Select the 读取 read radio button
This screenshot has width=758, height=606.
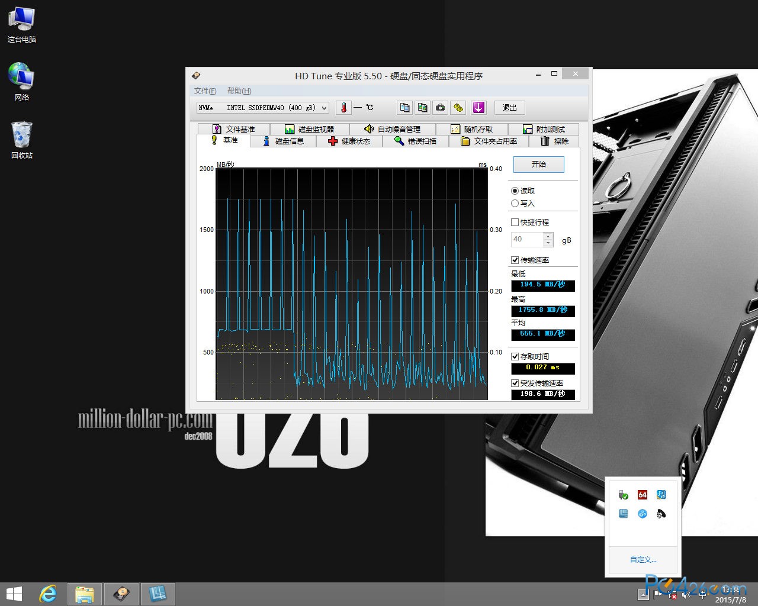pos(515,191)
